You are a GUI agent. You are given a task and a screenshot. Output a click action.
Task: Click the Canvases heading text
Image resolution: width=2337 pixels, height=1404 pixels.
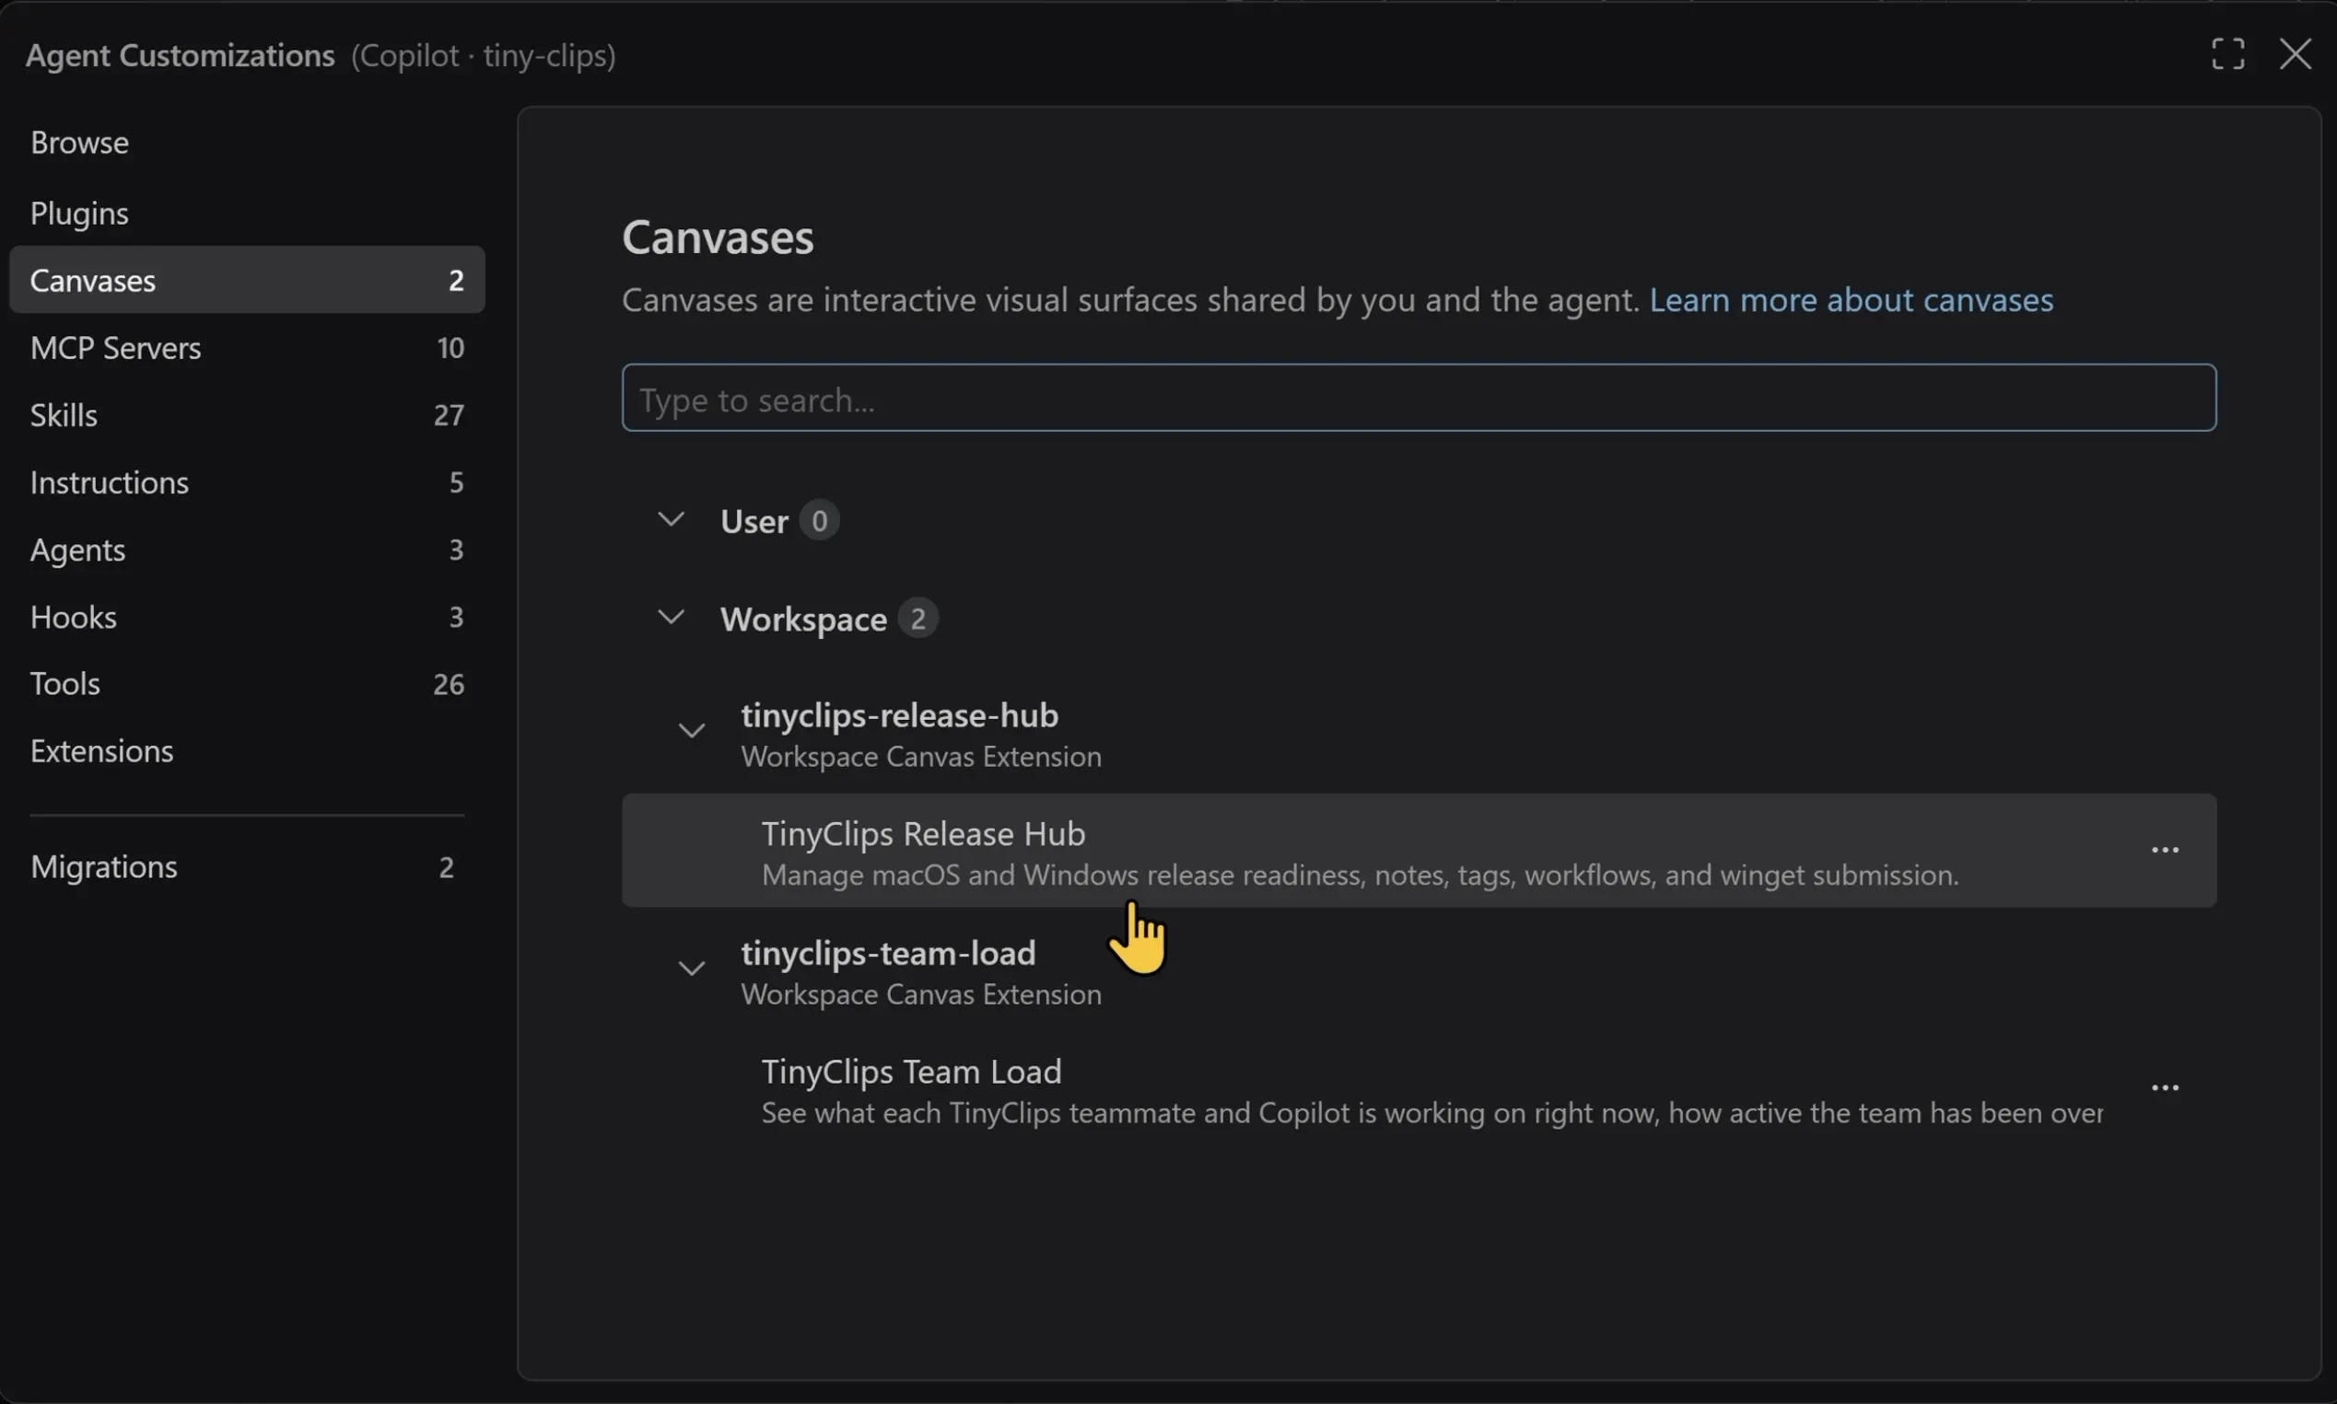718,237
